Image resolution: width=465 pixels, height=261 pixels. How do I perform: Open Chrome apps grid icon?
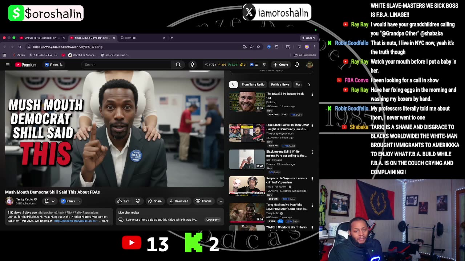(x=4, y=55)
